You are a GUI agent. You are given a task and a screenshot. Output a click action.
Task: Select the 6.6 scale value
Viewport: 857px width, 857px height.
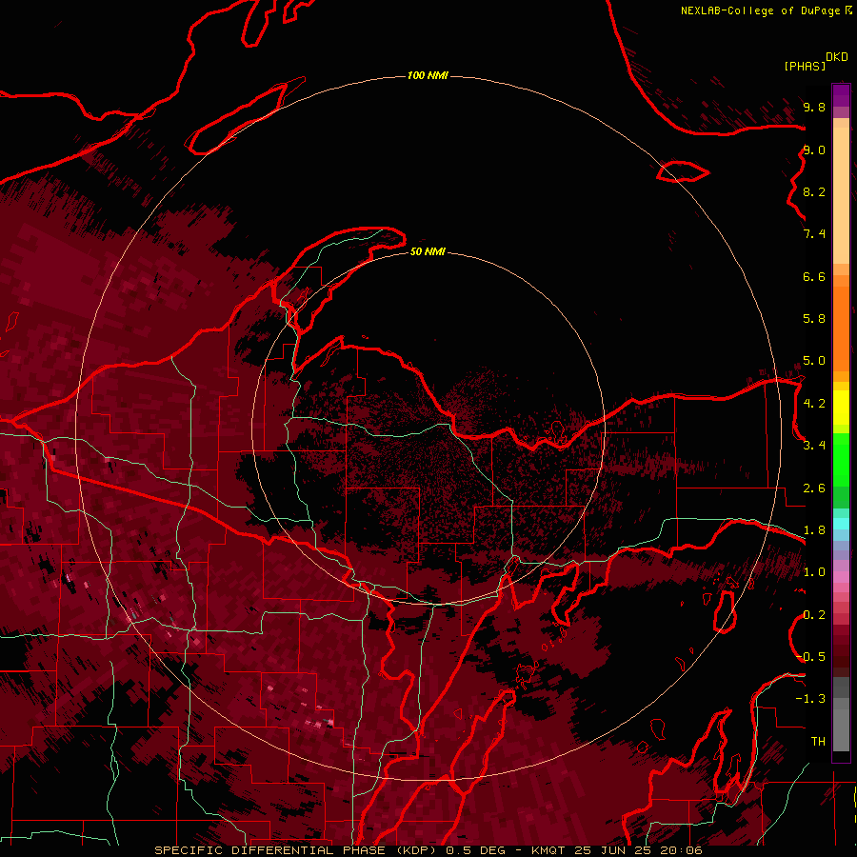coord(814,276)
